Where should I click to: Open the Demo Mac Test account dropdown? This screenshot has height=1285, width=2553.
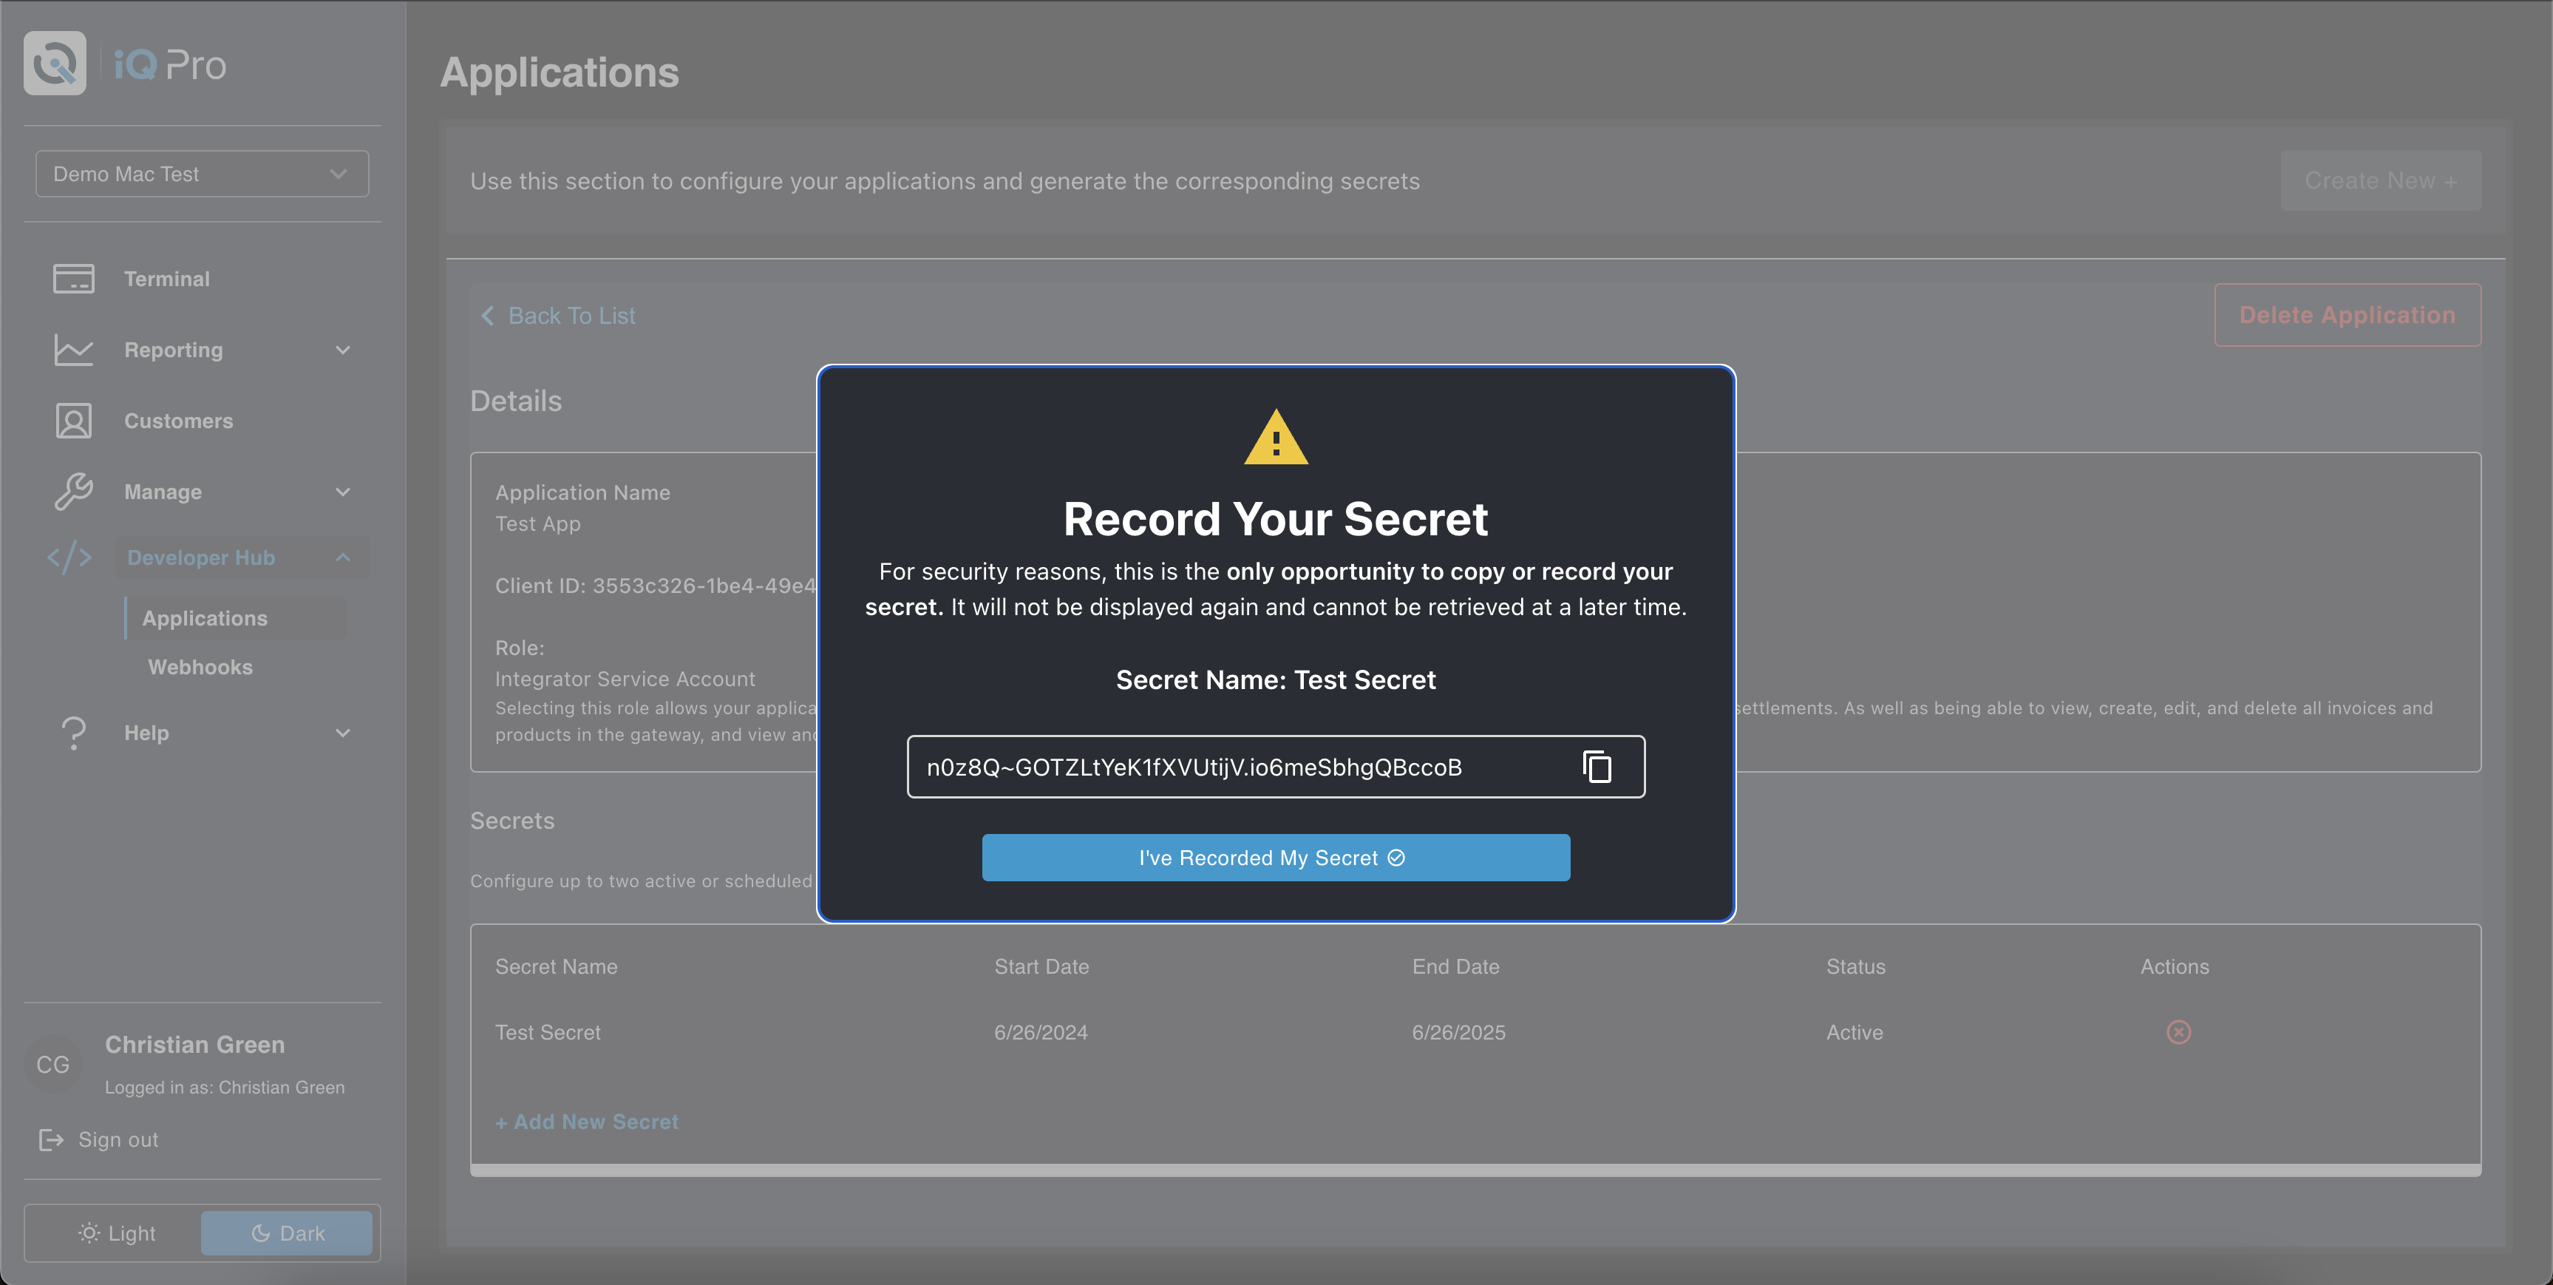(x=201, y=174)
